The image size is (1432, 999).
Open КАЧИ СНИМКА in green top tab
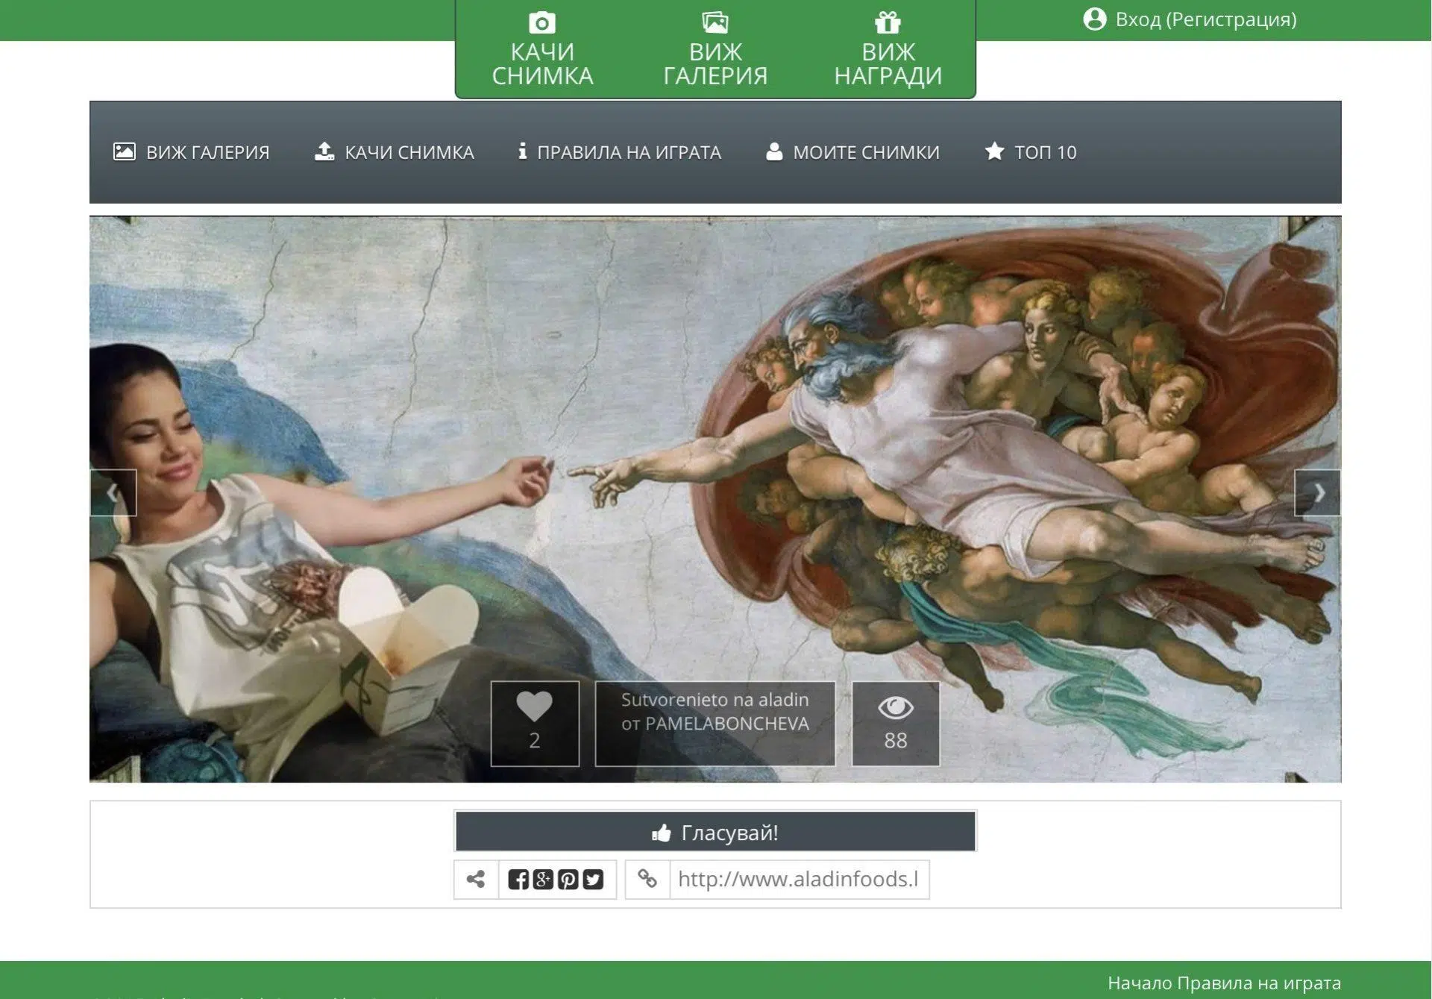coord(542,49)
